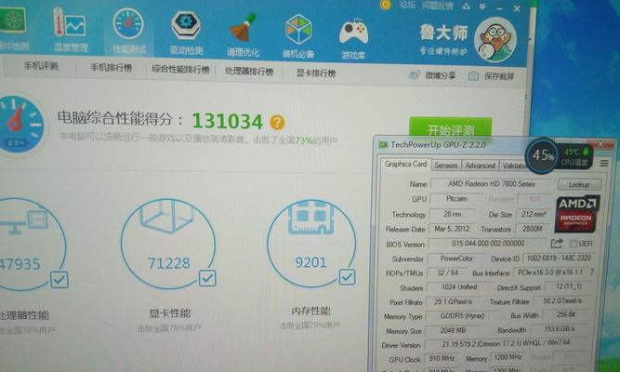Select 性能测试 performance test icon
The width and height of the screenshot is (620, 372).
tap(128, 24)
